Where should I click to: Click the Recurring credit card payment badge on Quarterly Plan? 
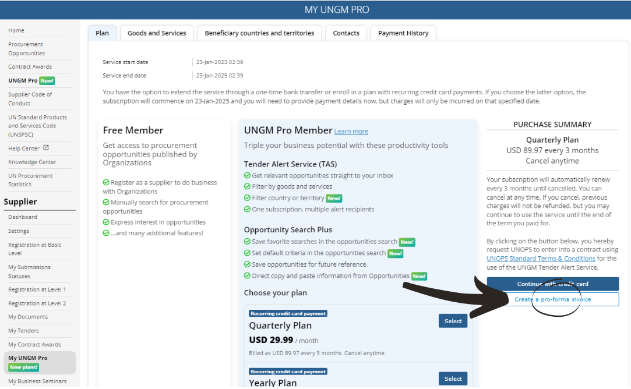click(x=288, y=313)
